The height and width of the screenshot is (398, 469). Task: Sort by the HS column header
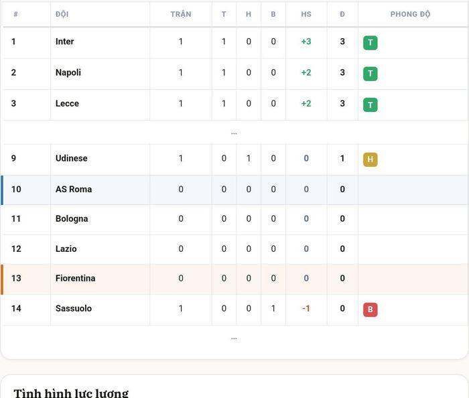pyautogui.click(x=306, y=14)
